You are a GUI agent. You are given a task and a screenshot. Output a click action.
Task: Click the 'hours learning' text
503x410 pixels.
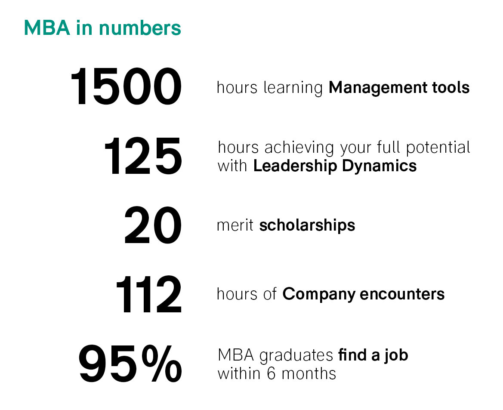pyautogui.click(x=269, y=88)
